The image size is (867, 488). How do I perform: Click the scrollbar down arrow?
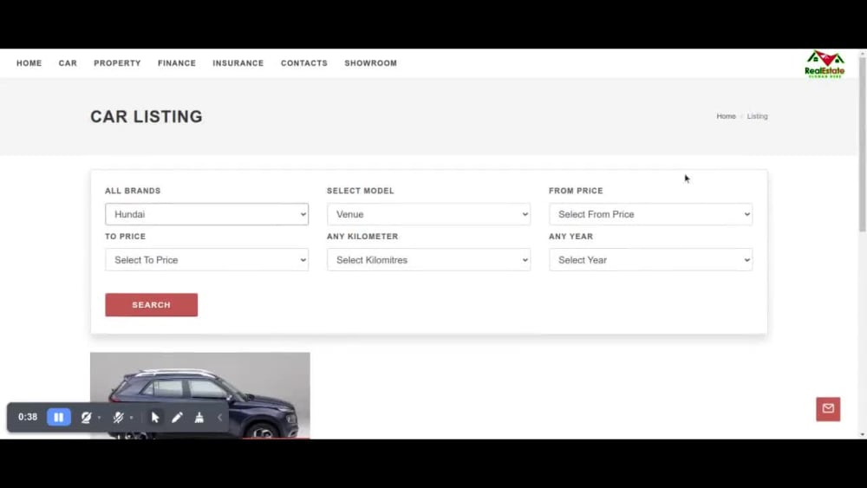point(862,435)
